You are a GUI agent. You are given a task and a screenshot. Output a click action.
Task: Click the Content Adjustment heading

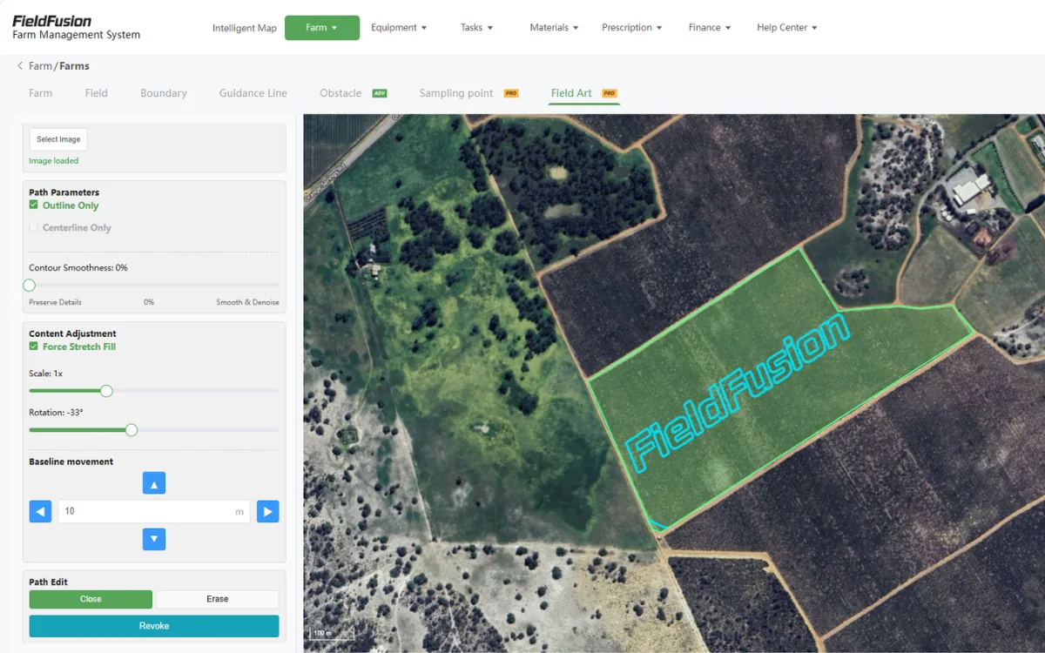click(x=72, y=333)
